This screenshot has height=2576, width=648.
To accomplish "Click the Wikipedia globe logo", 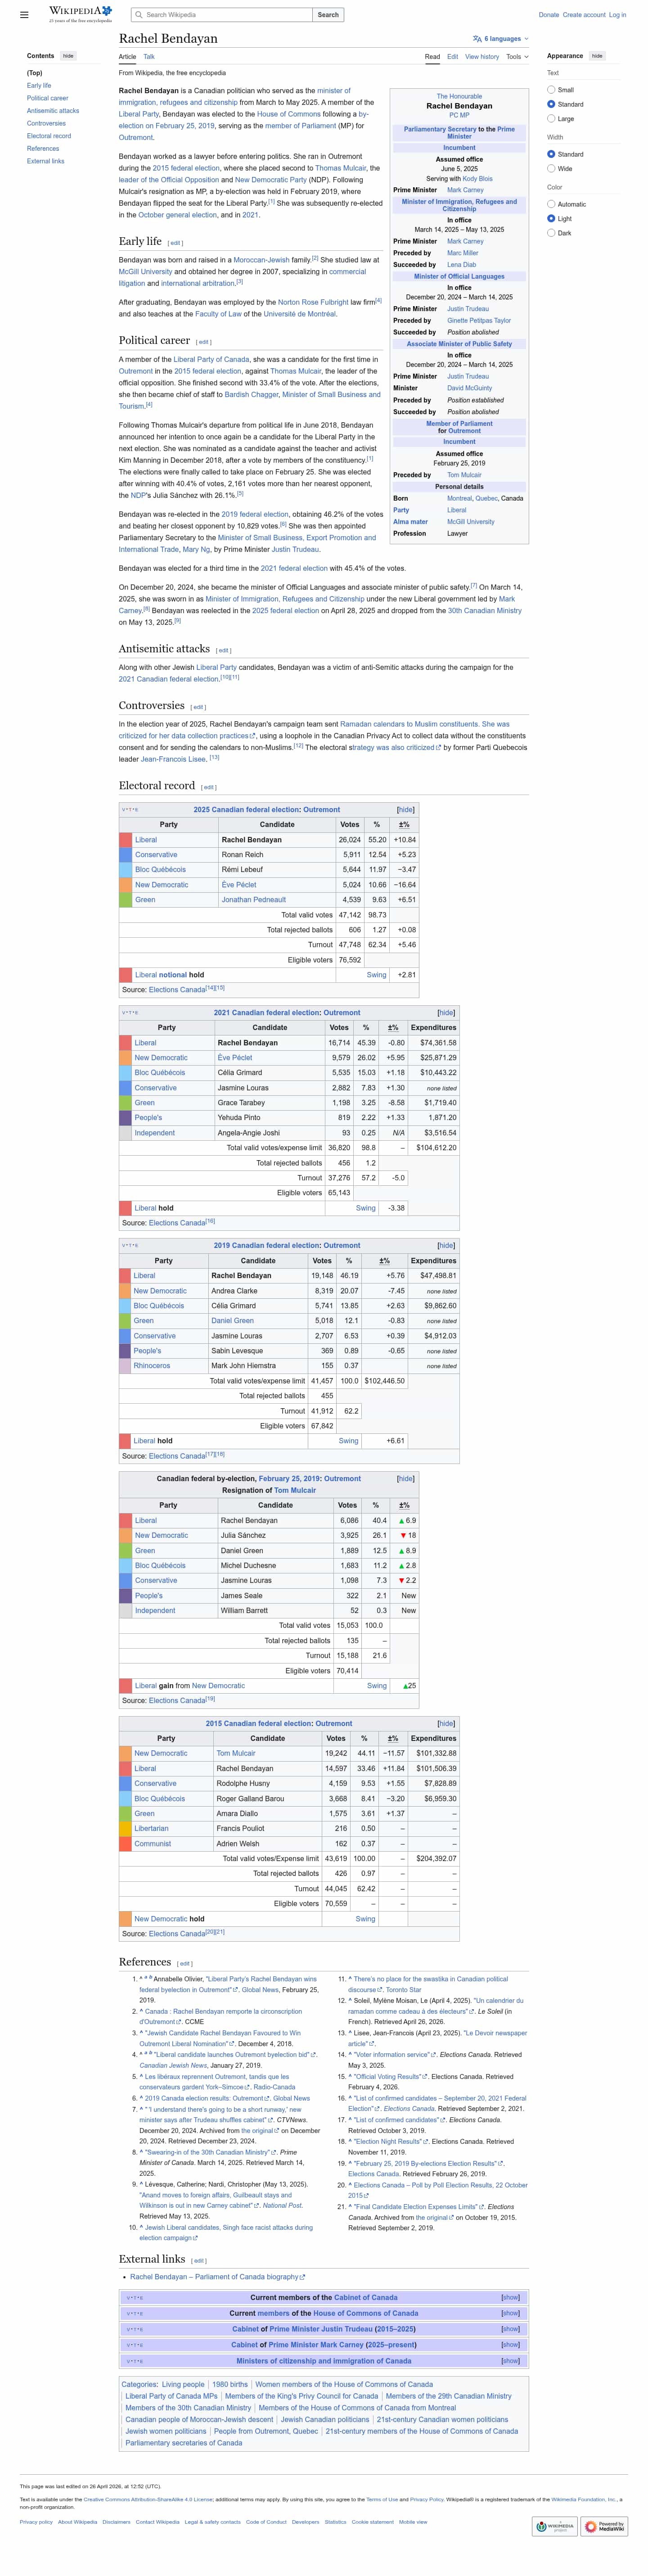I will [80, 13].
